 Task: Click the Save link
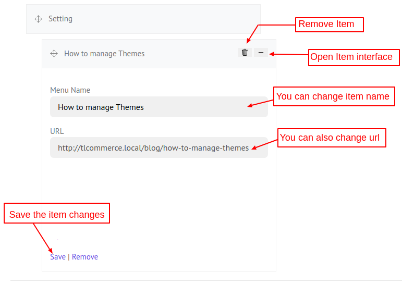(58, 256)
